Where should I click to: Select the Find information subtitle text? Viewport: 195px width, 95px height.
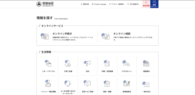click(x=61, y=19)
